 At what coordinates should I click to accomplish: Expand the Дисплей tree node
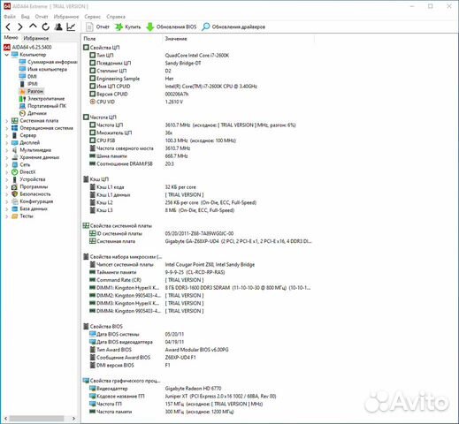[x=6, y=143]
